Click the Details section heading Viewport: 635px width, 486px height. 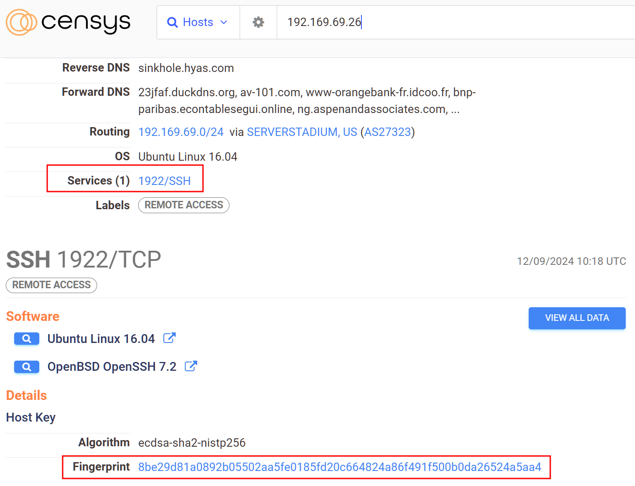click(26, 396)
